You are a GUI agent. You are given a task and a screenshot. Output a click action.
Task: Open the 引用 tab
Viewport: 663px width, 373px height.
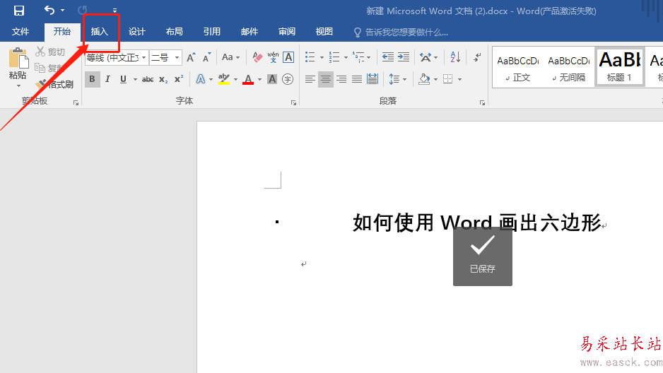211,32
